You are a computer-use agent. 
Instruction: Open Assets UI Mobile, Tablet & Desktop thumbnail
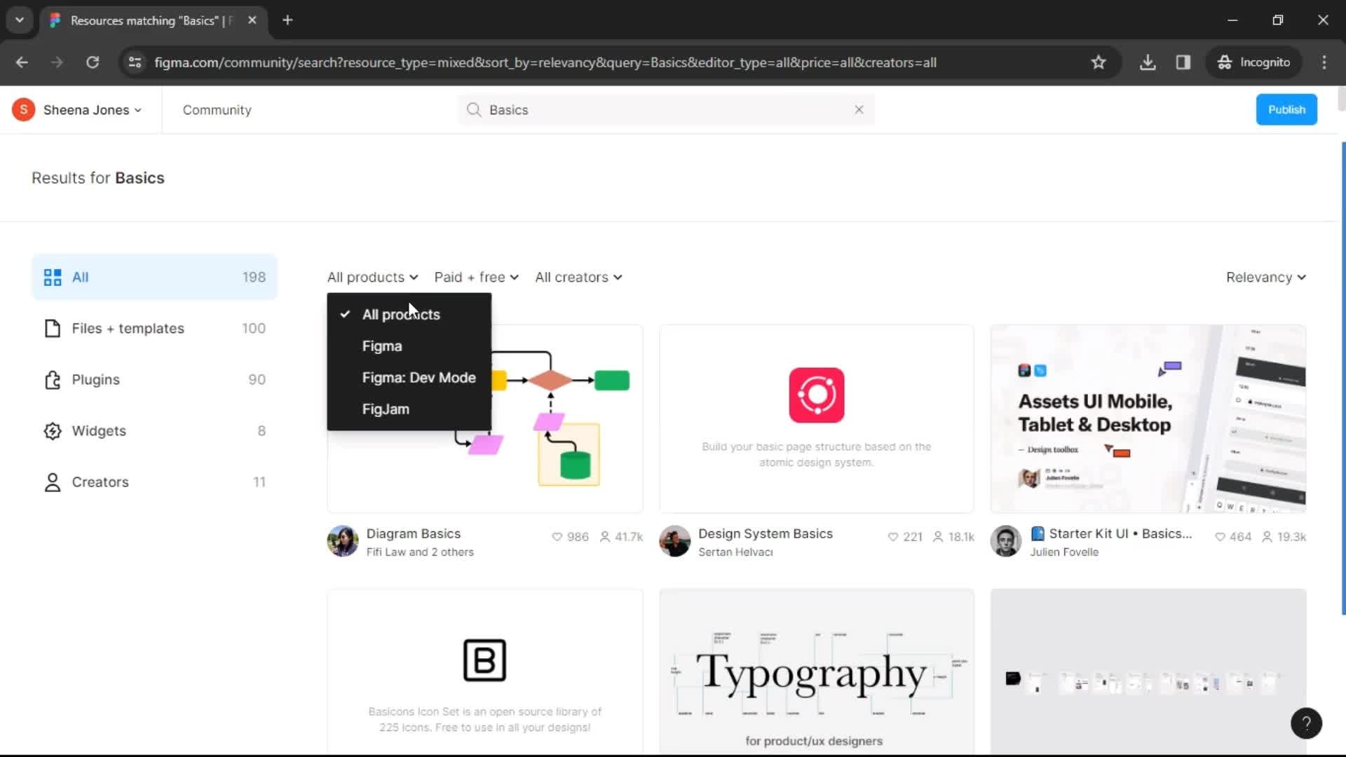(1148, 418)
